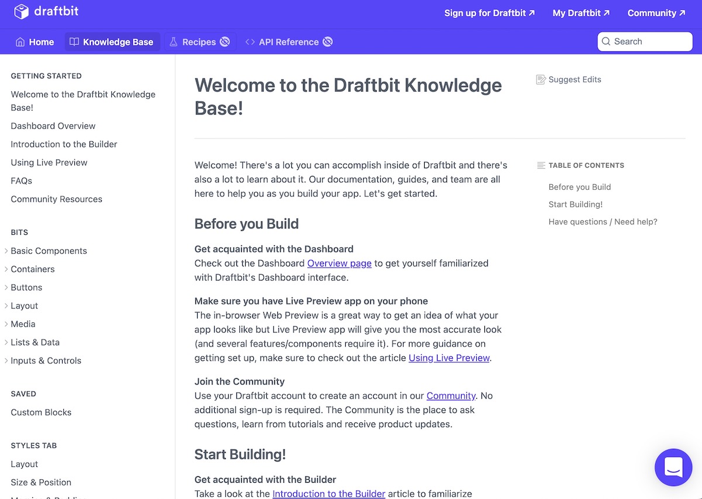Open the Intercom chat bubble
This screenshot has height=499, width=702.
coord(673,467)
